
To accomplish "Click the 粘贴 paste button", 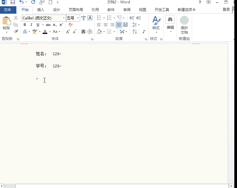I will click(6, 24).
